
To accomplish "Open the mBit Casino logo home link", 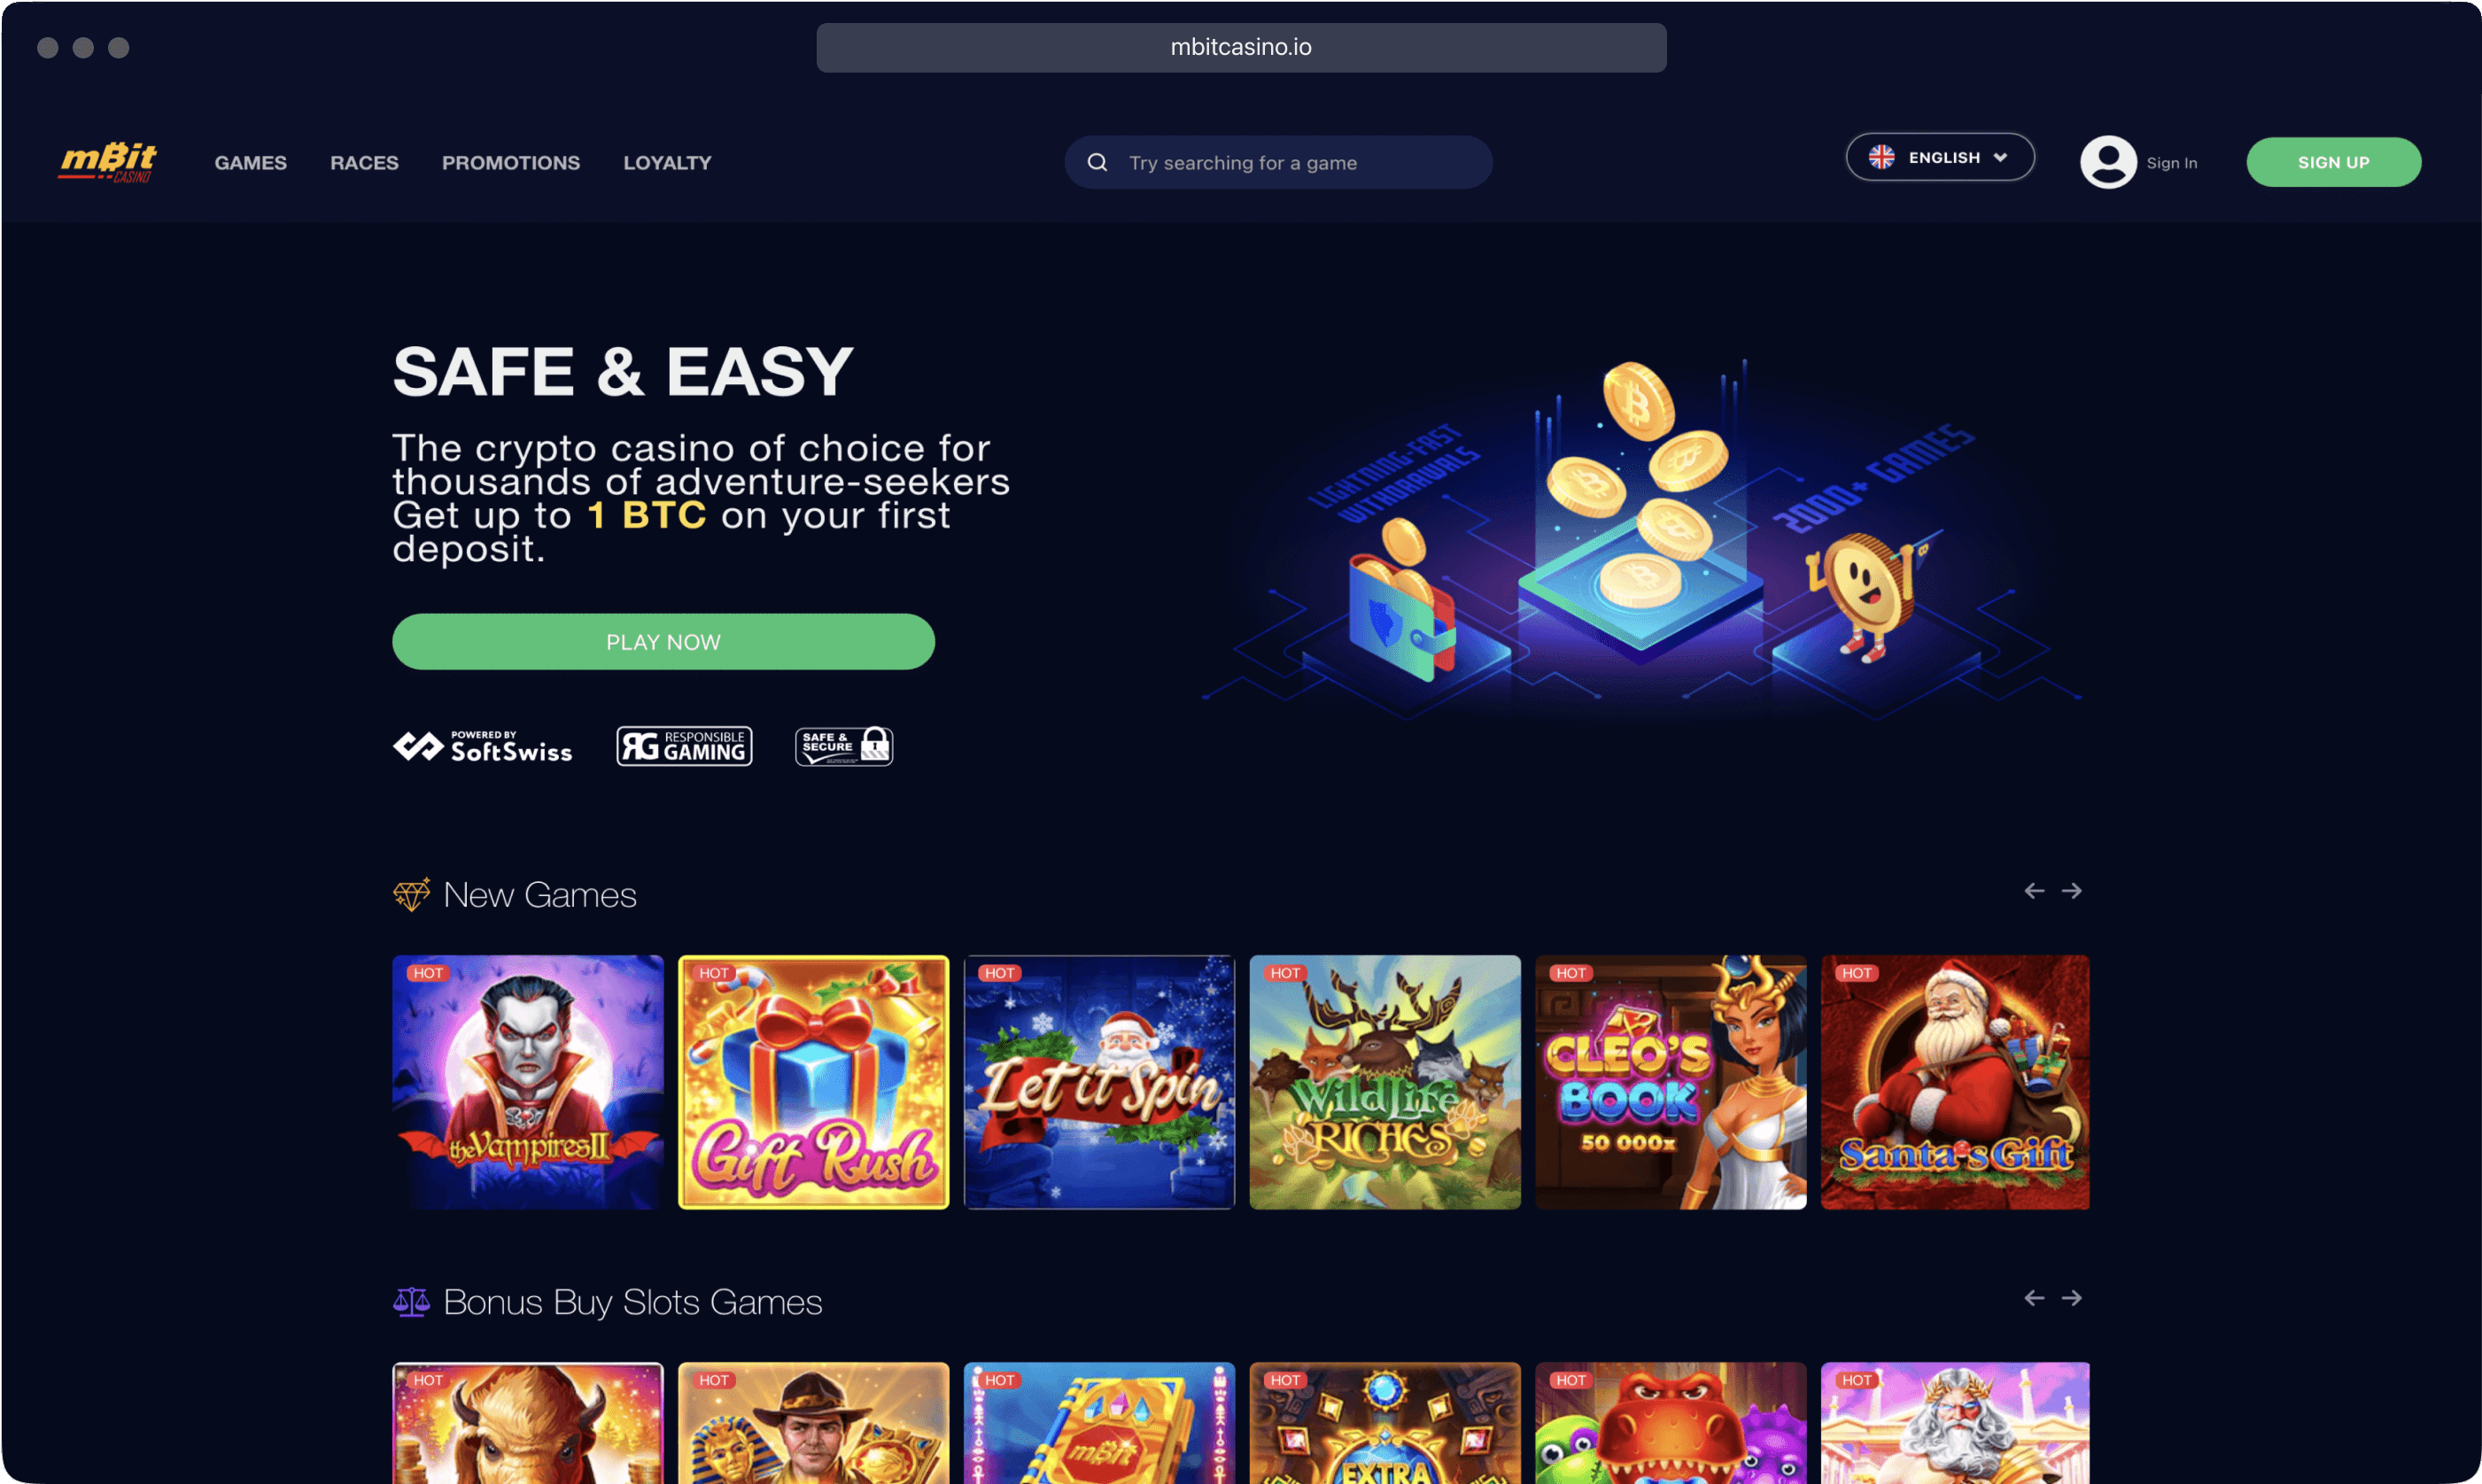I will coord(108,162).
